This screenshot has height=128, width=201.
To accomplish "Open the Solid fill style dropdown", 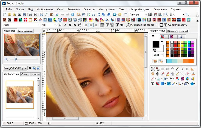I will [x=158, y=55].
